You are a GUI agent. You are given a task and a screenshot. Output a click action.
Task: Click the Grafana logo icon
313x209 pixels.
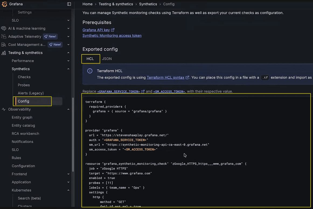[x=4, y=4]
